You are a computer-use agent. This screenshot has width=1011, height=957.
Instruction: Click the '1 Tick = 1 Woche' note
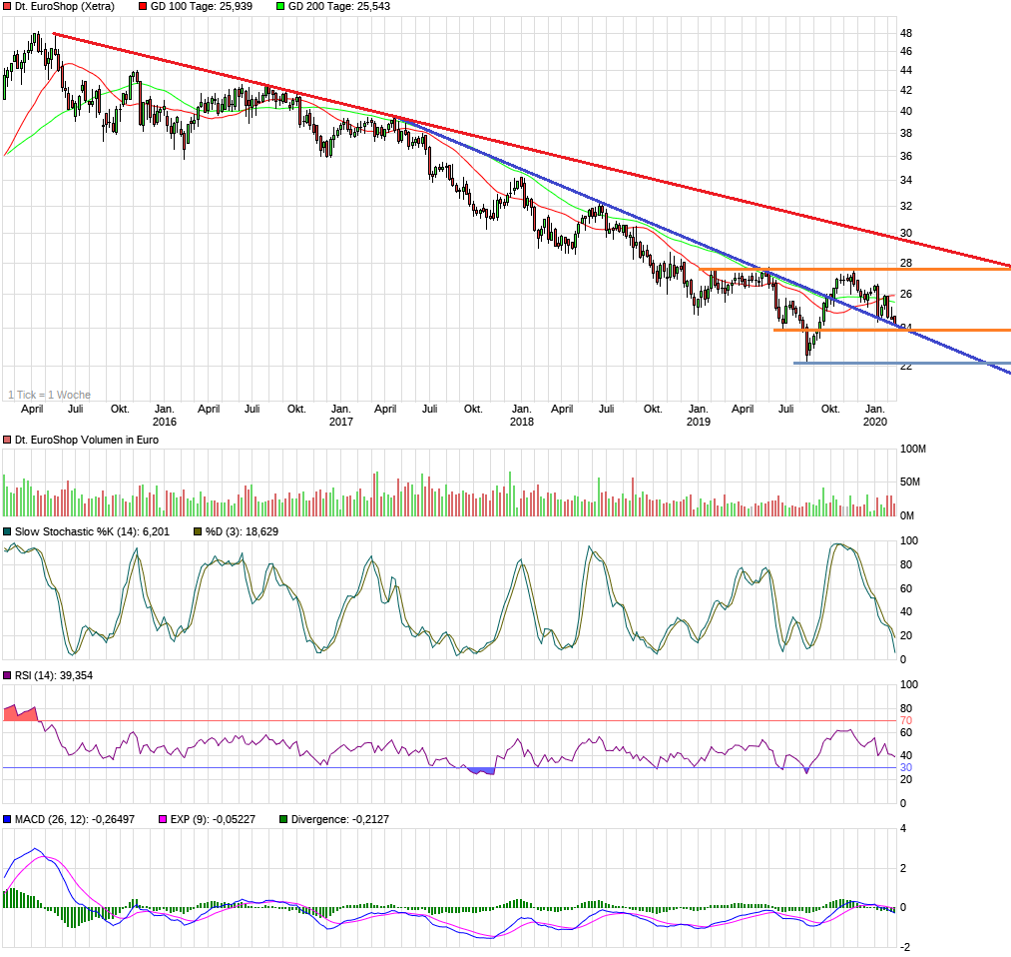coord(50,395)
